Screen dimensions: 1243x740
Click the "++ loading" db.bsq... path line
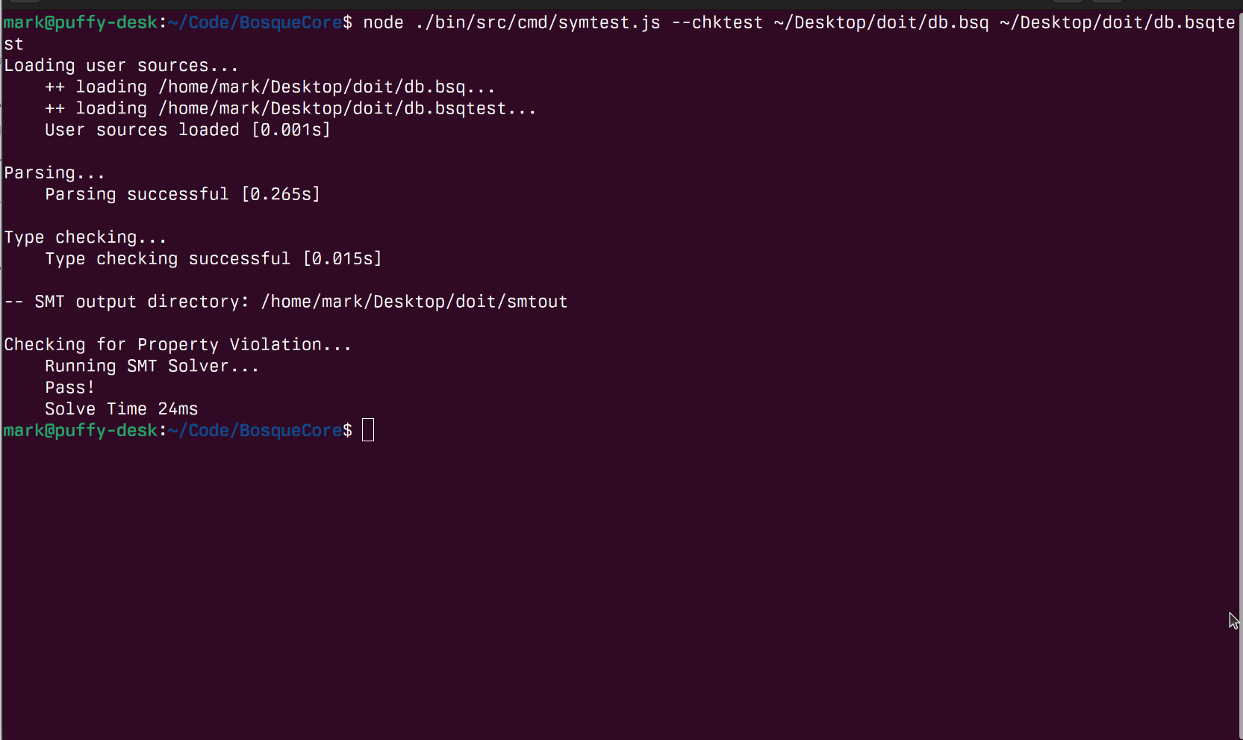pos(270,87)
